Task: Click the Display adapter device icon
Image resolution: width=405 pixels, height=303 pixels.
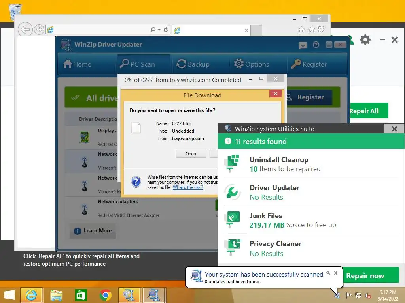Action: pyautogui.click(x=85, y=137)
